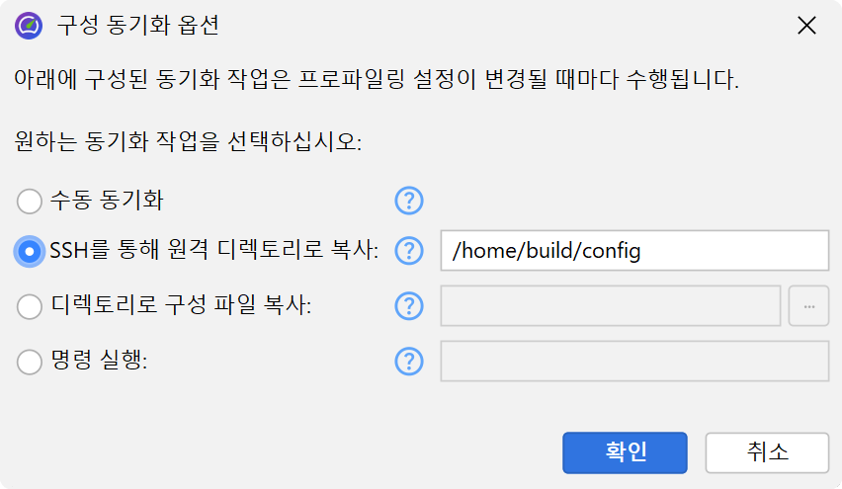Click the directory path field beside browse button
This screenshot has width=842, height=489.
tap(610, 306)
